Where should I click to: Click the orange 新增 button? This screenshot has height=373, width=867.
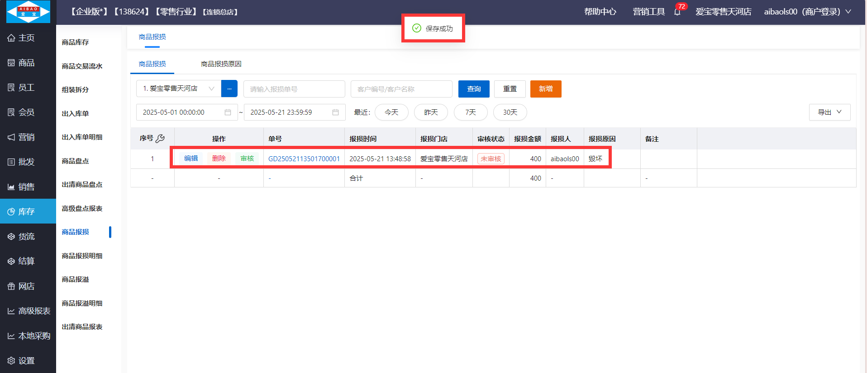tap(546, 89)
